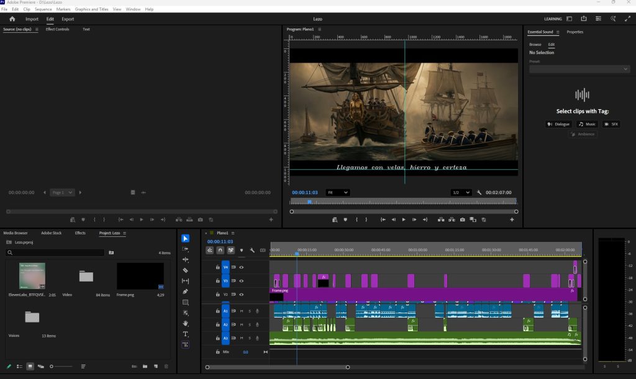Click the Dialogue tag button
The image size is (636, 379).
[558, 124]
